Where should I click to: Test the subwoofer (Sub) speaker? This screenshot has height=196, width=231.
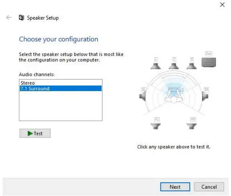click(x=209, y=62)
